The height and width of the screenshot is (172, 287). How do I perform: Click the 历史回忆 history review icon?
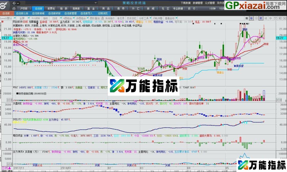coord(131,18)
